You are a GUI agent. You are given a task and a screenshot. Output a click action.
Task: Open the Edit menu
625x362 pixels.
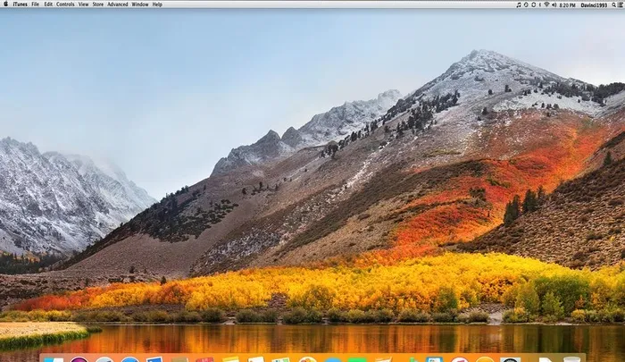(48, 4)
